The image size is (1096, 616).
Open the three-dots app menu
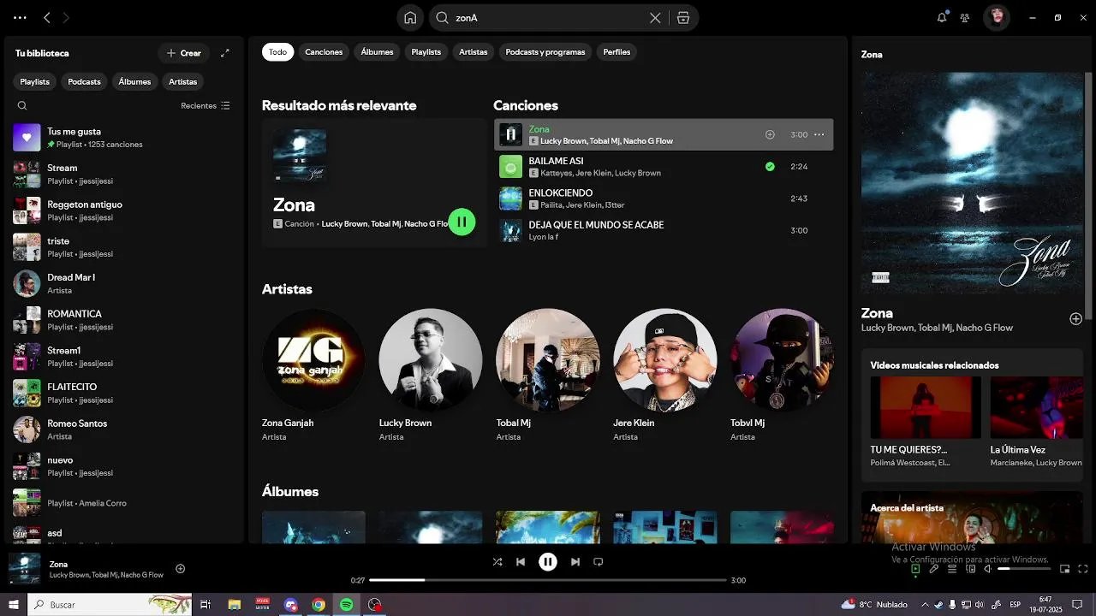[x=20, y=17]
